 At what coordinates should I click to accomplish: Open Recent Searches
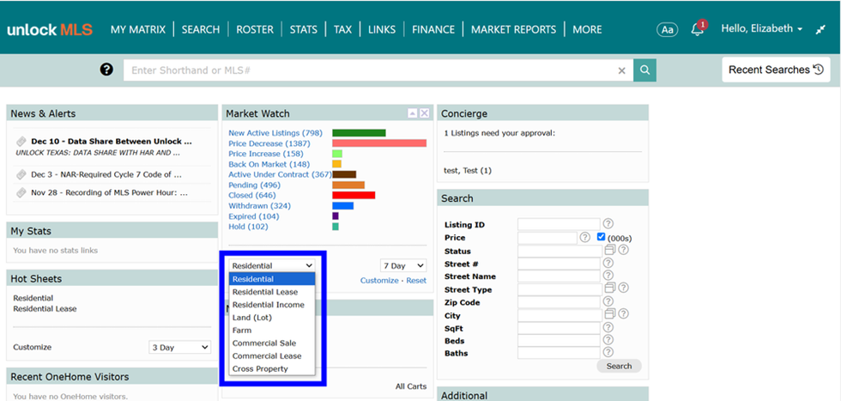tap(776, 70)
